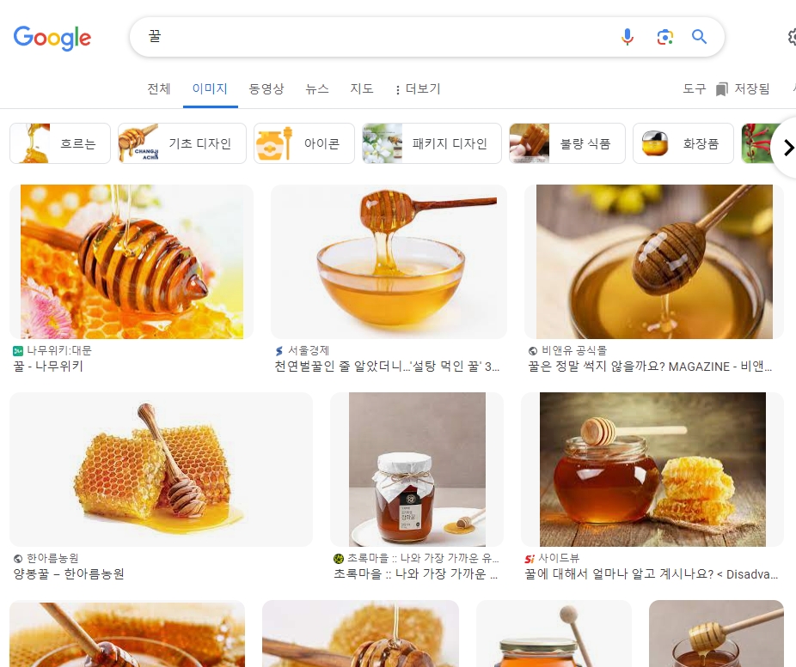
Task: Open the 도구 filter options
Action: pos(694,88)
